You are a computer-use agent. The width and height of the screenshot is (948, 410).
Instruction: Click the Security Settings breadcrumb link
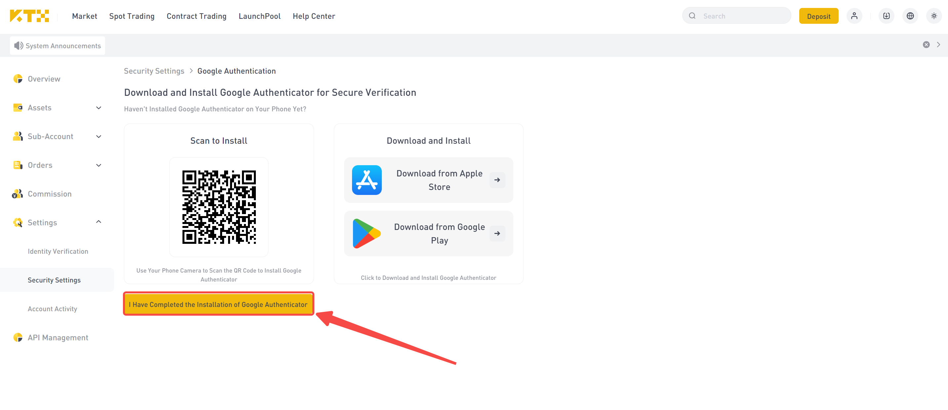tap(154, 71)
